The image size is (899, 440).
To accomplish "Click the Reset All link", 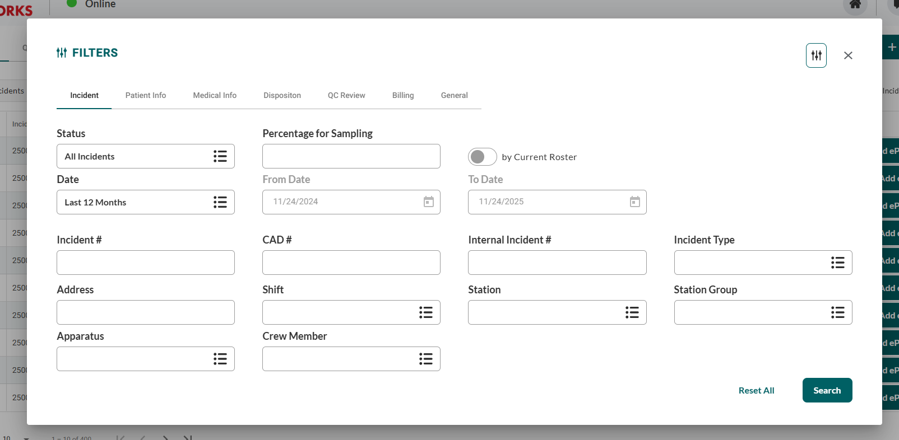I will [x=756, y=391].
